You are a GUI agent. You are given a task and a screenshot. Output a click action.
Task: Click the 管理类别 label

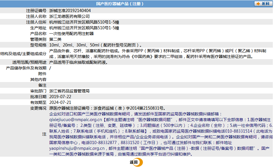[38, 39]
